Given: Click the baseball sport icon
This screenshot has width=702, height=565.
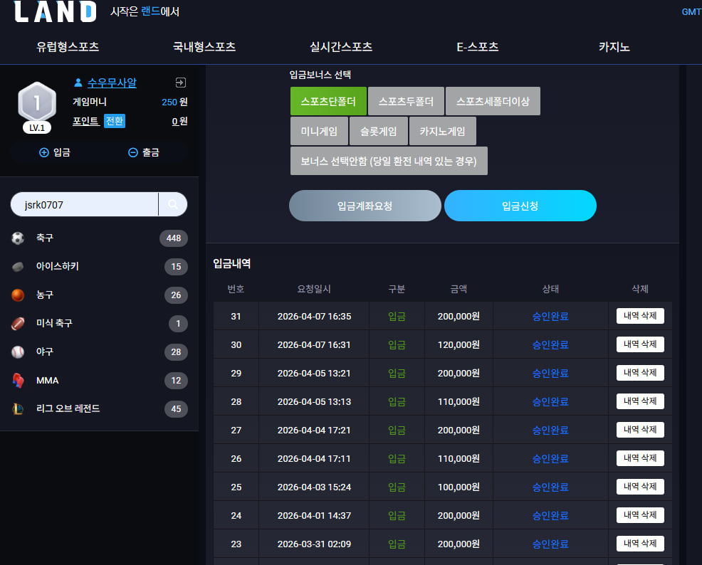Looking at the screenshot, I should pos(18,352).
